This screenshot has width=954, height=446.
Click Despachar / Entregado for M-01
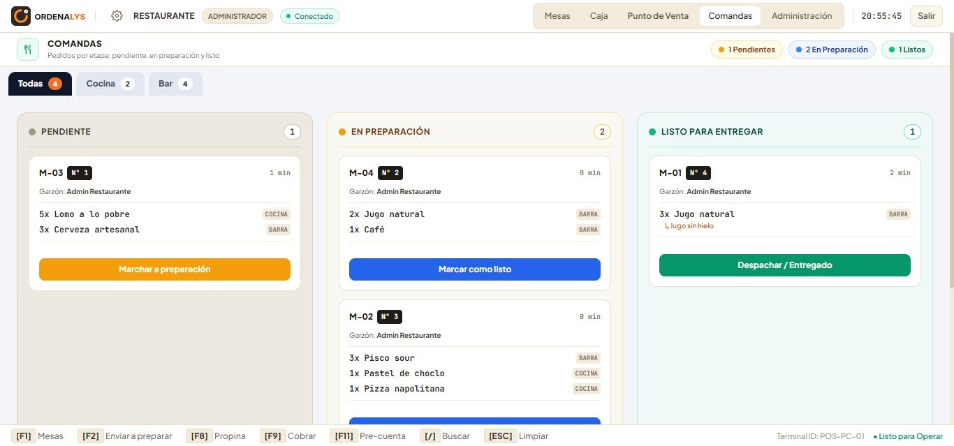pos(785,265)
